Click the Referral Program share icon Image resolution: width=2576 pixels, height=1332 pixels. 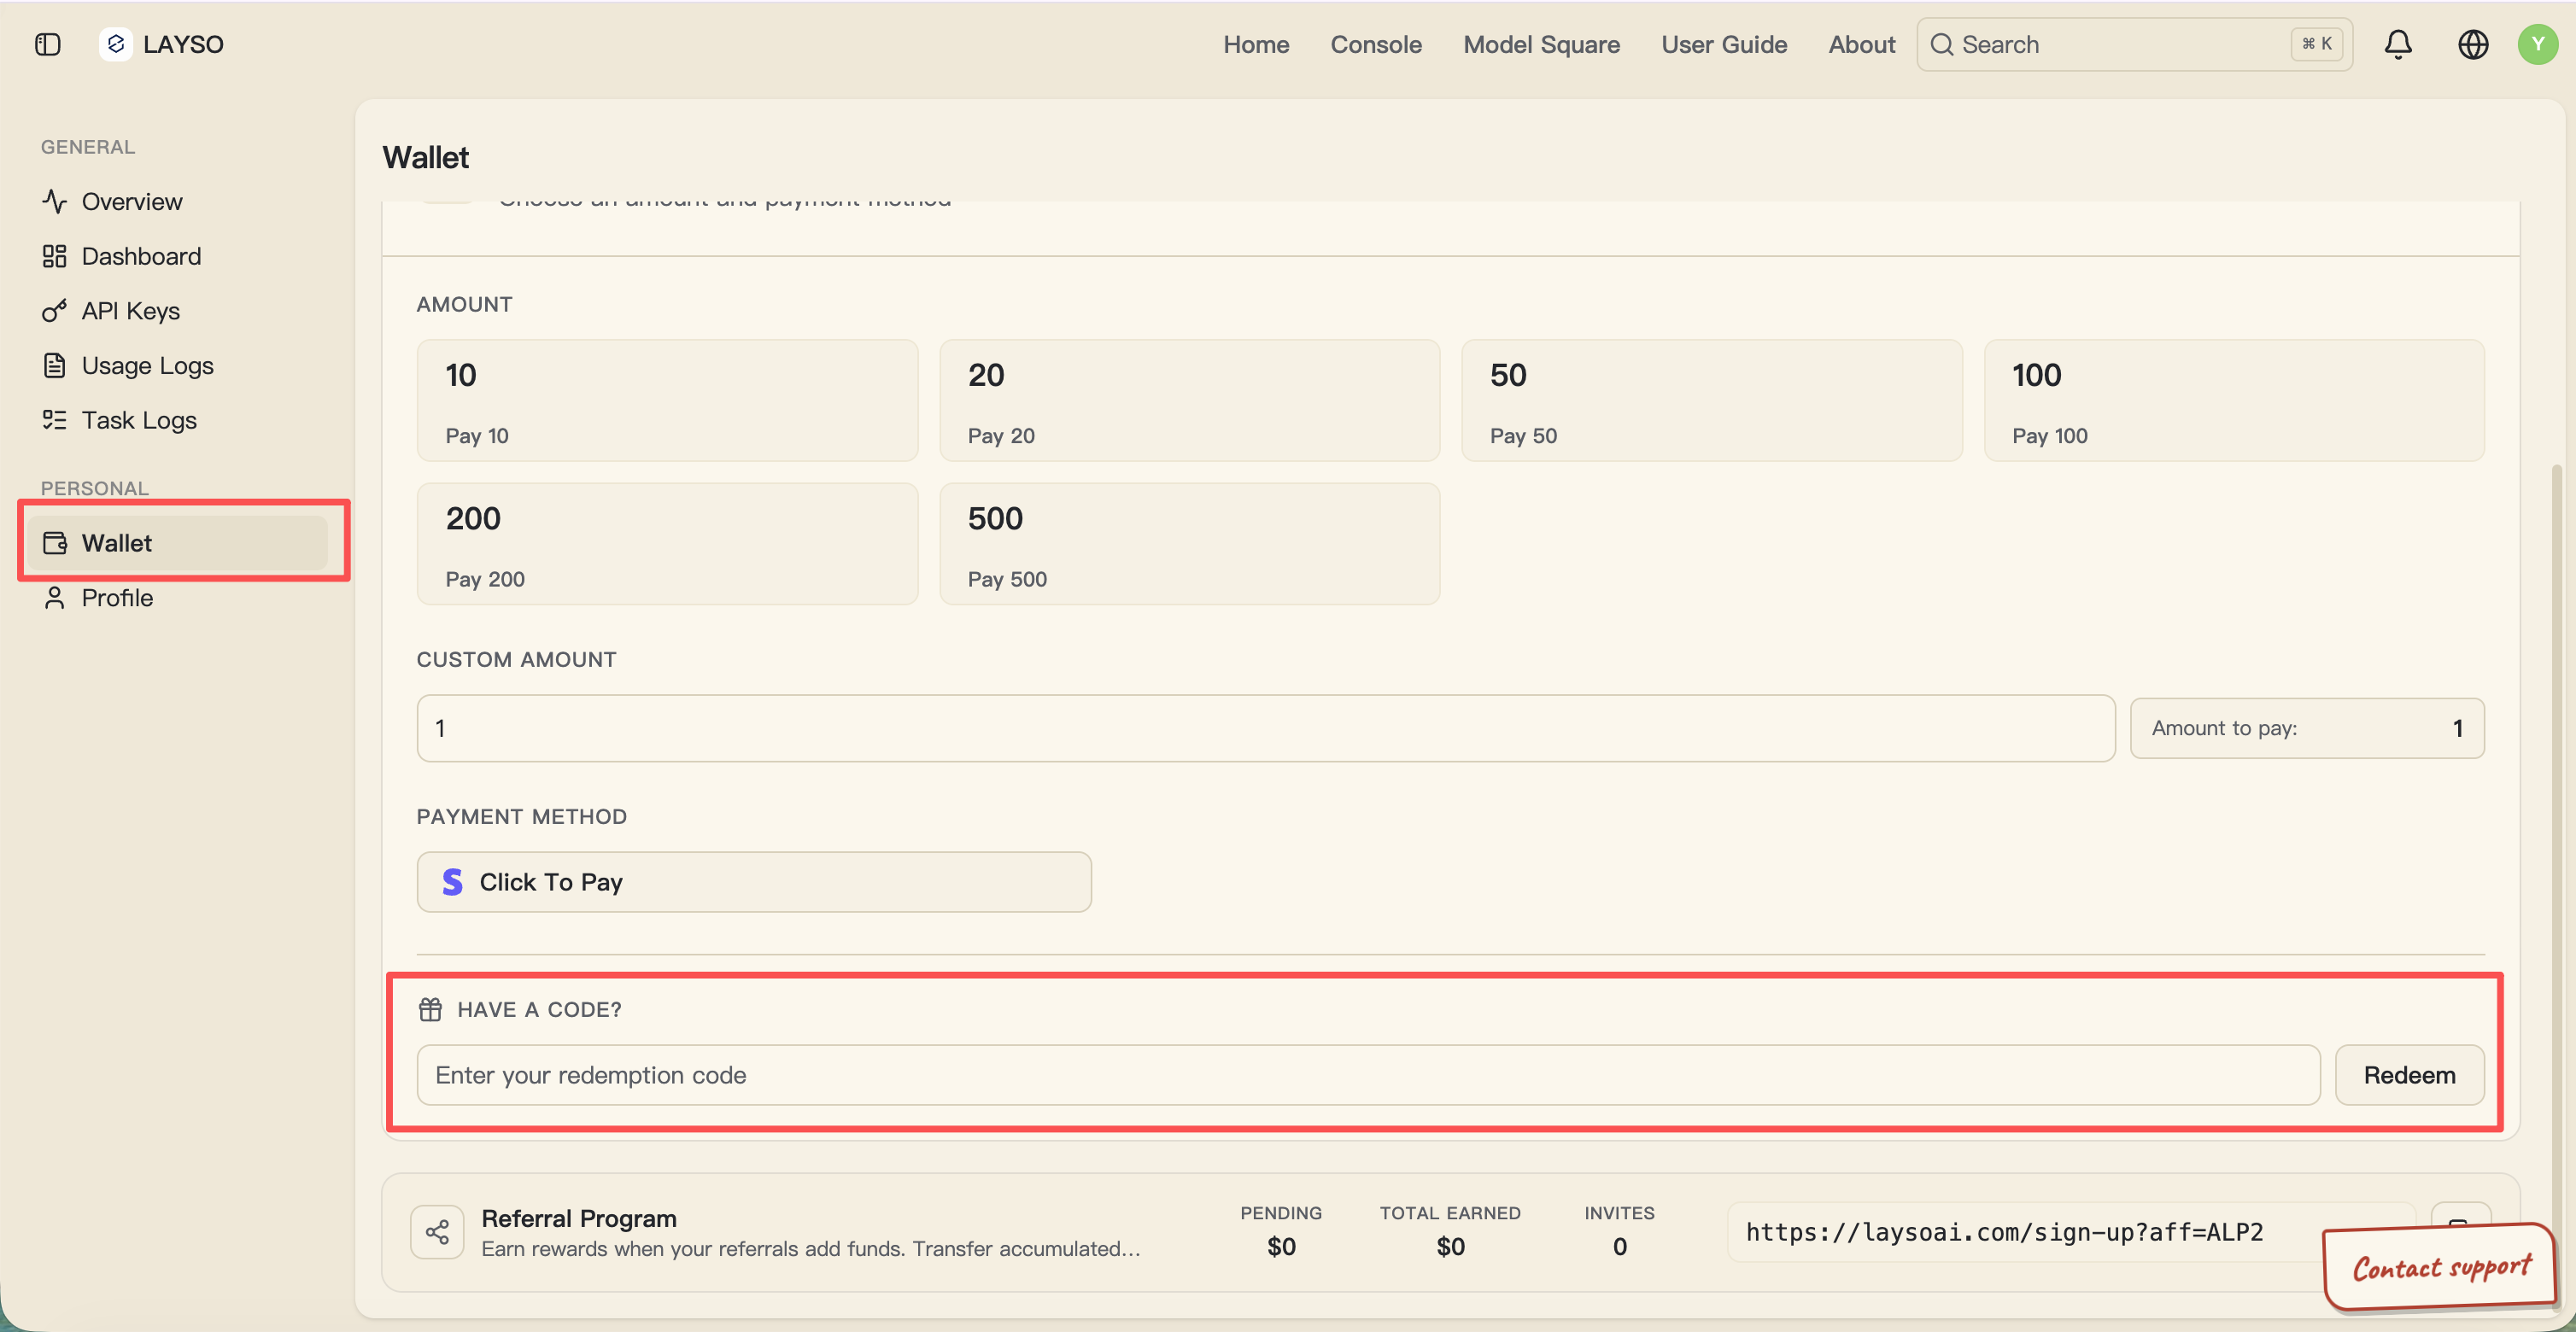437,1231
